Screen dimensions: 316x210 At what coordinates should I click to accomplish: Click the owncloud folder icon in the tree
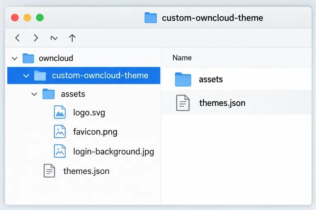tap(28, 58)
